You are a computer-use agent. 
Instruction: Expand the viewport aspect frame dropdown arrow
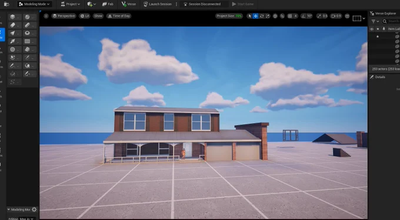(364, 18)
